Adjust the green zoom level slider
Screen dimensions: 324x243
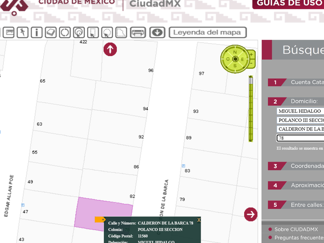(x=251, y=109)
